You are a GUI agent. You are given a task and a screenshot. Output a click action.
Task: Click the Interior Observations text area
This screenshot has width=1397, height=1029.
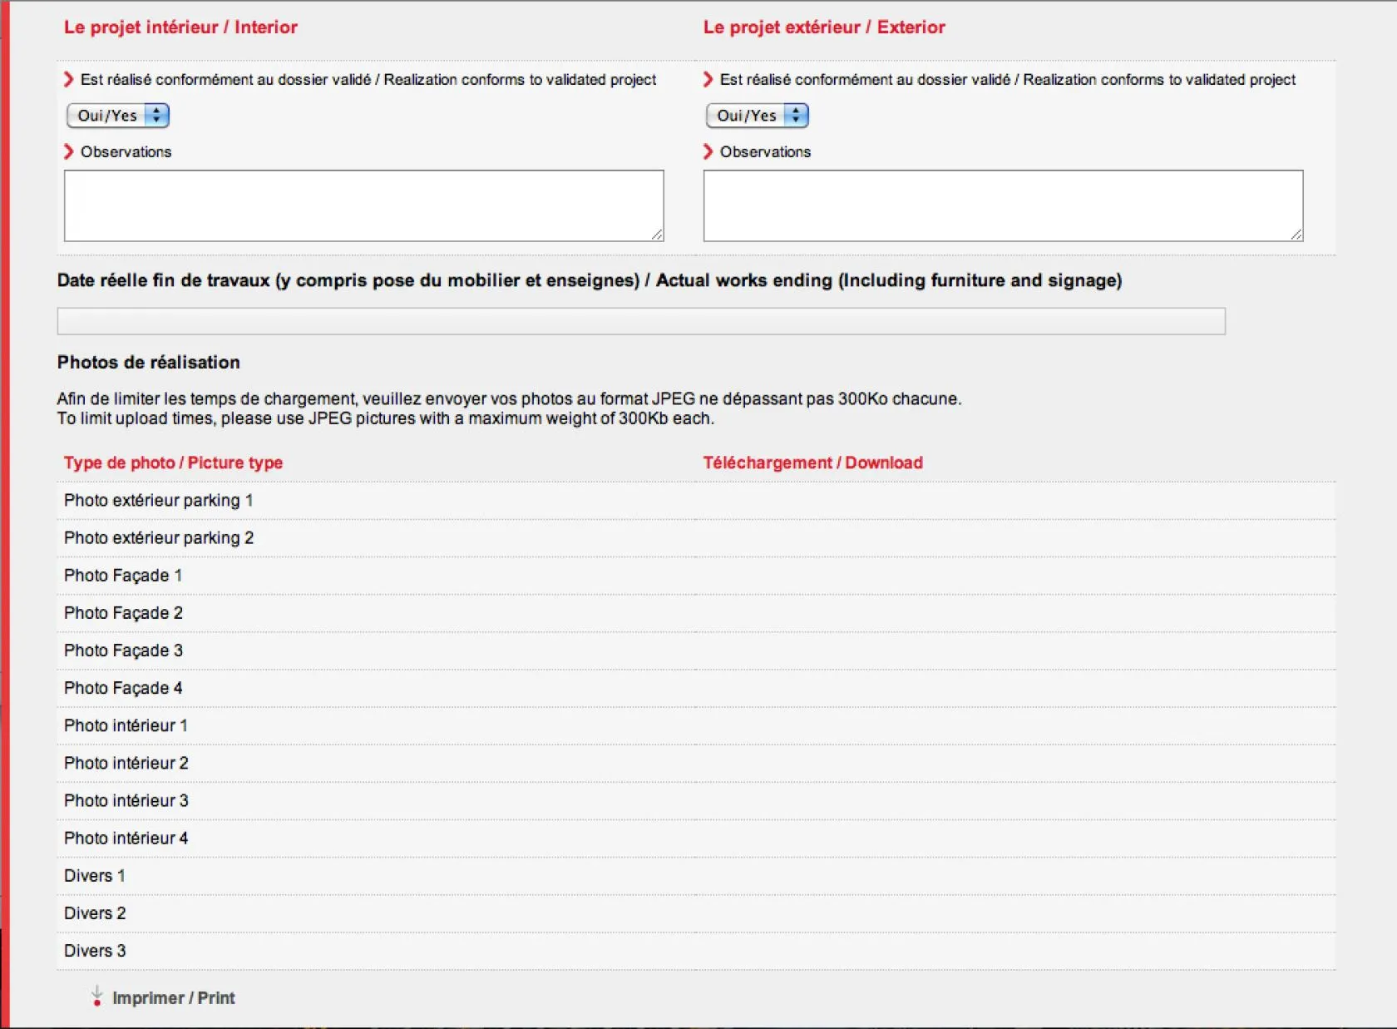click(x=363, y=205)
